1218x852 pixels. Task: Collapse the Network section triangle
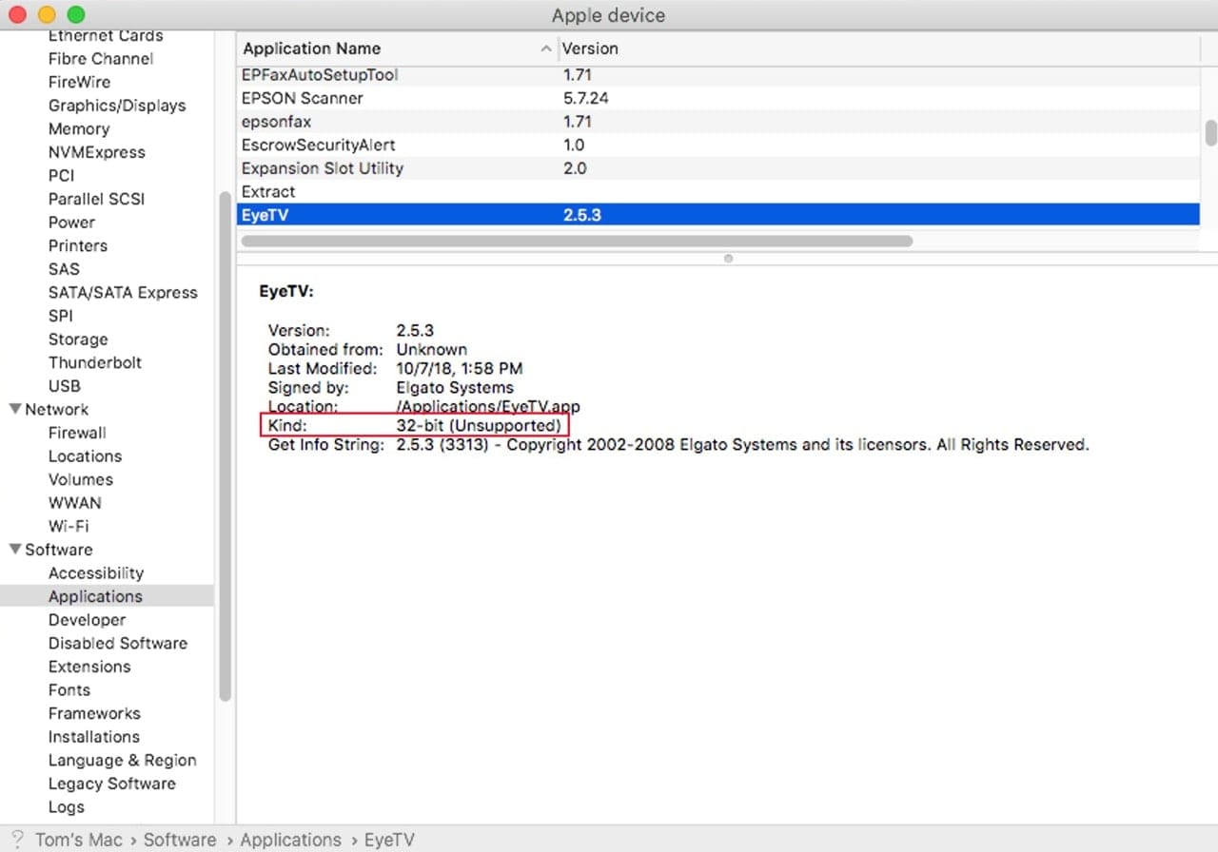point(15,409)
